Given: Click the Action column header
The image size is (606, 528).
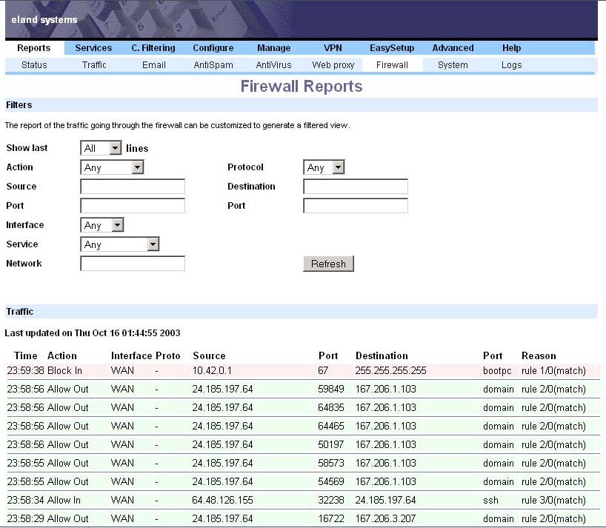Looking at the screenshot, I should (x=61, y=355).
